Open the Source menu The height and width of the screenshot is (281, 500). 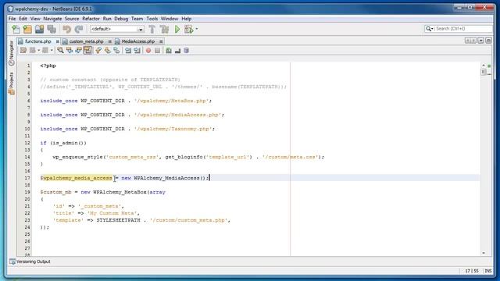pyautogui.click(x=72, y=19)
